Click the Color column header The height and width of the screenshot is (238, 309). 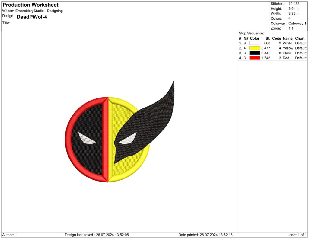[254, 38]
